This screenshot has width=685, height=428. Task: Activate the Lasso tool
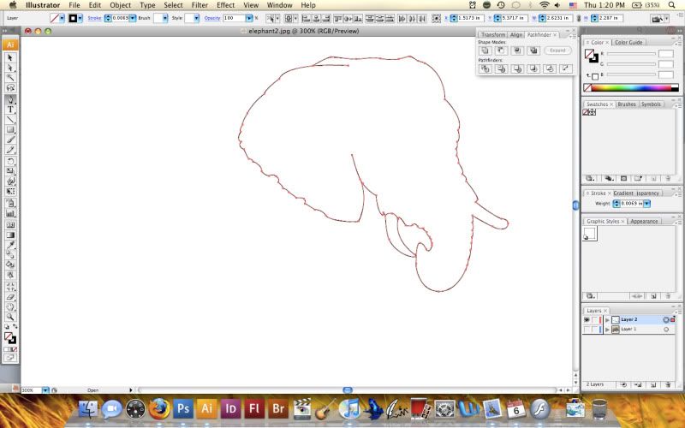click(x=10, y=88)
